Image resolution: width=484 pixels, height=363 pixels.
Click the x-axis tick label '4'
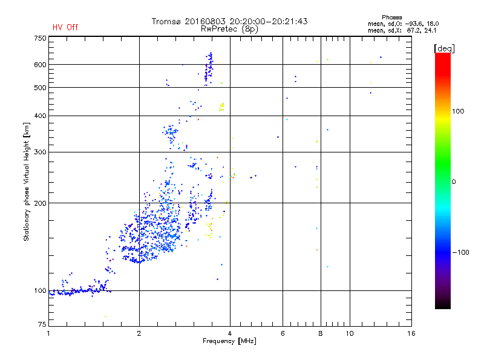point(230,333)
